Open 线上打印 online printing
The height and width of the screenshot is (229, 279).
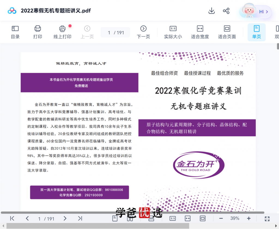62,32
